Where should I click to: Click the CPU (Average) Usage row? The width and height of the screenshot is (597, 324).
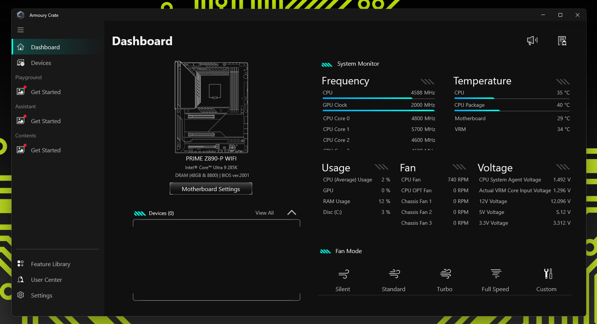point(356,180)
